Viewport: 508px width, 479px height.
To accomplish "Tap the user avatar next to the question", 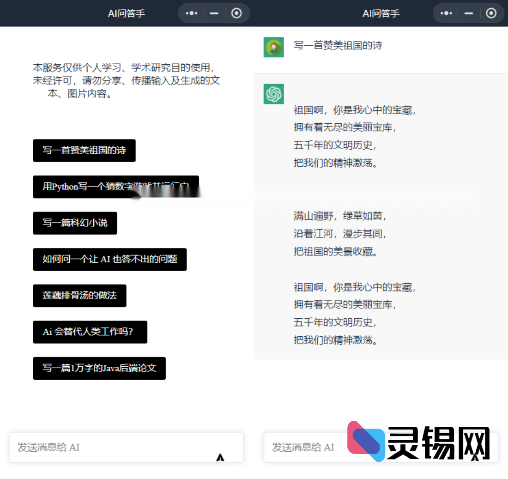I will (x=273, y=47).
